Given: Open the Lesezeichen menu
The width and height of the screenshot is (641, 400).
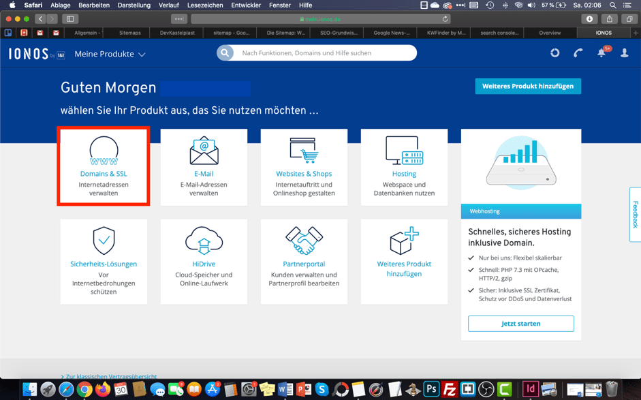Looking at the screenshot, I should point(204,5).
